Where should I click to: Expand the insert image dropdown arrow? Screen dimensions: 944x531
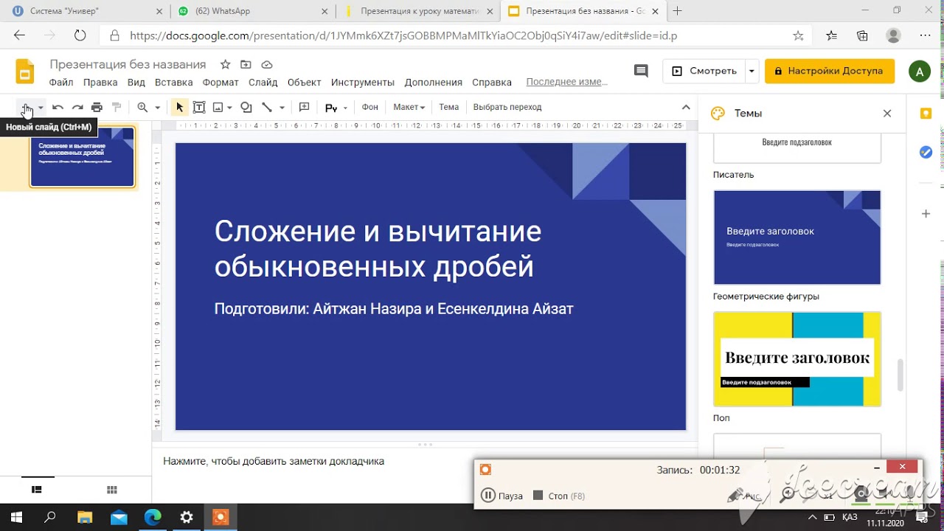[x=229, y=108]
